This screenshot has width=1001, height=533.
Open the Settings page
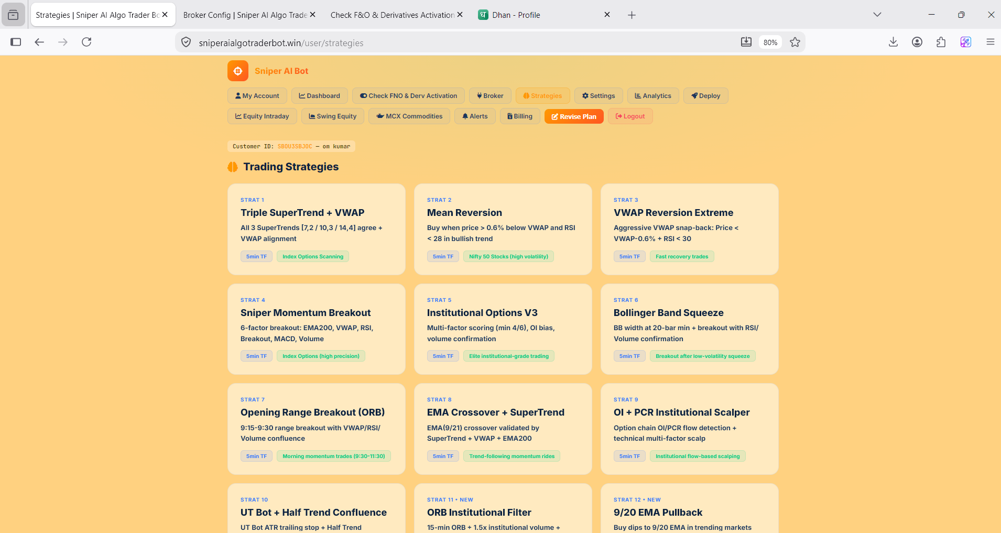point(599,96)
